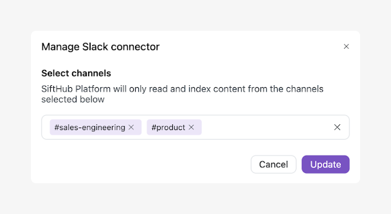
Task: Cancel the Slack connector changes
Action: click(x=273, y=164)
